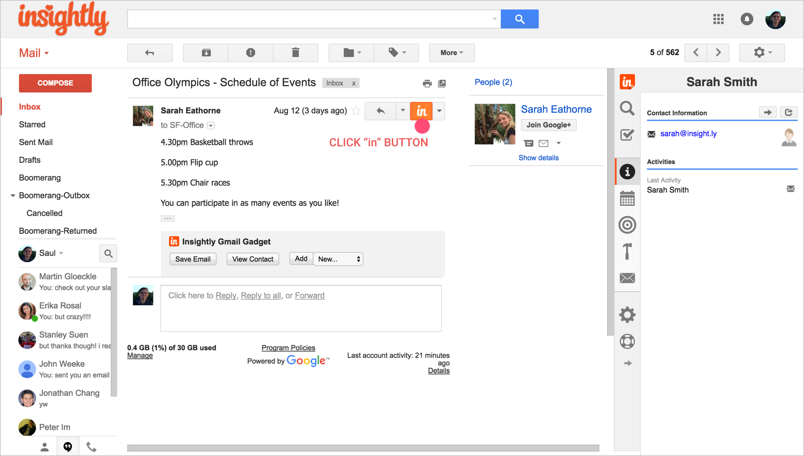Open the More actions dropdown

point(451,53)
